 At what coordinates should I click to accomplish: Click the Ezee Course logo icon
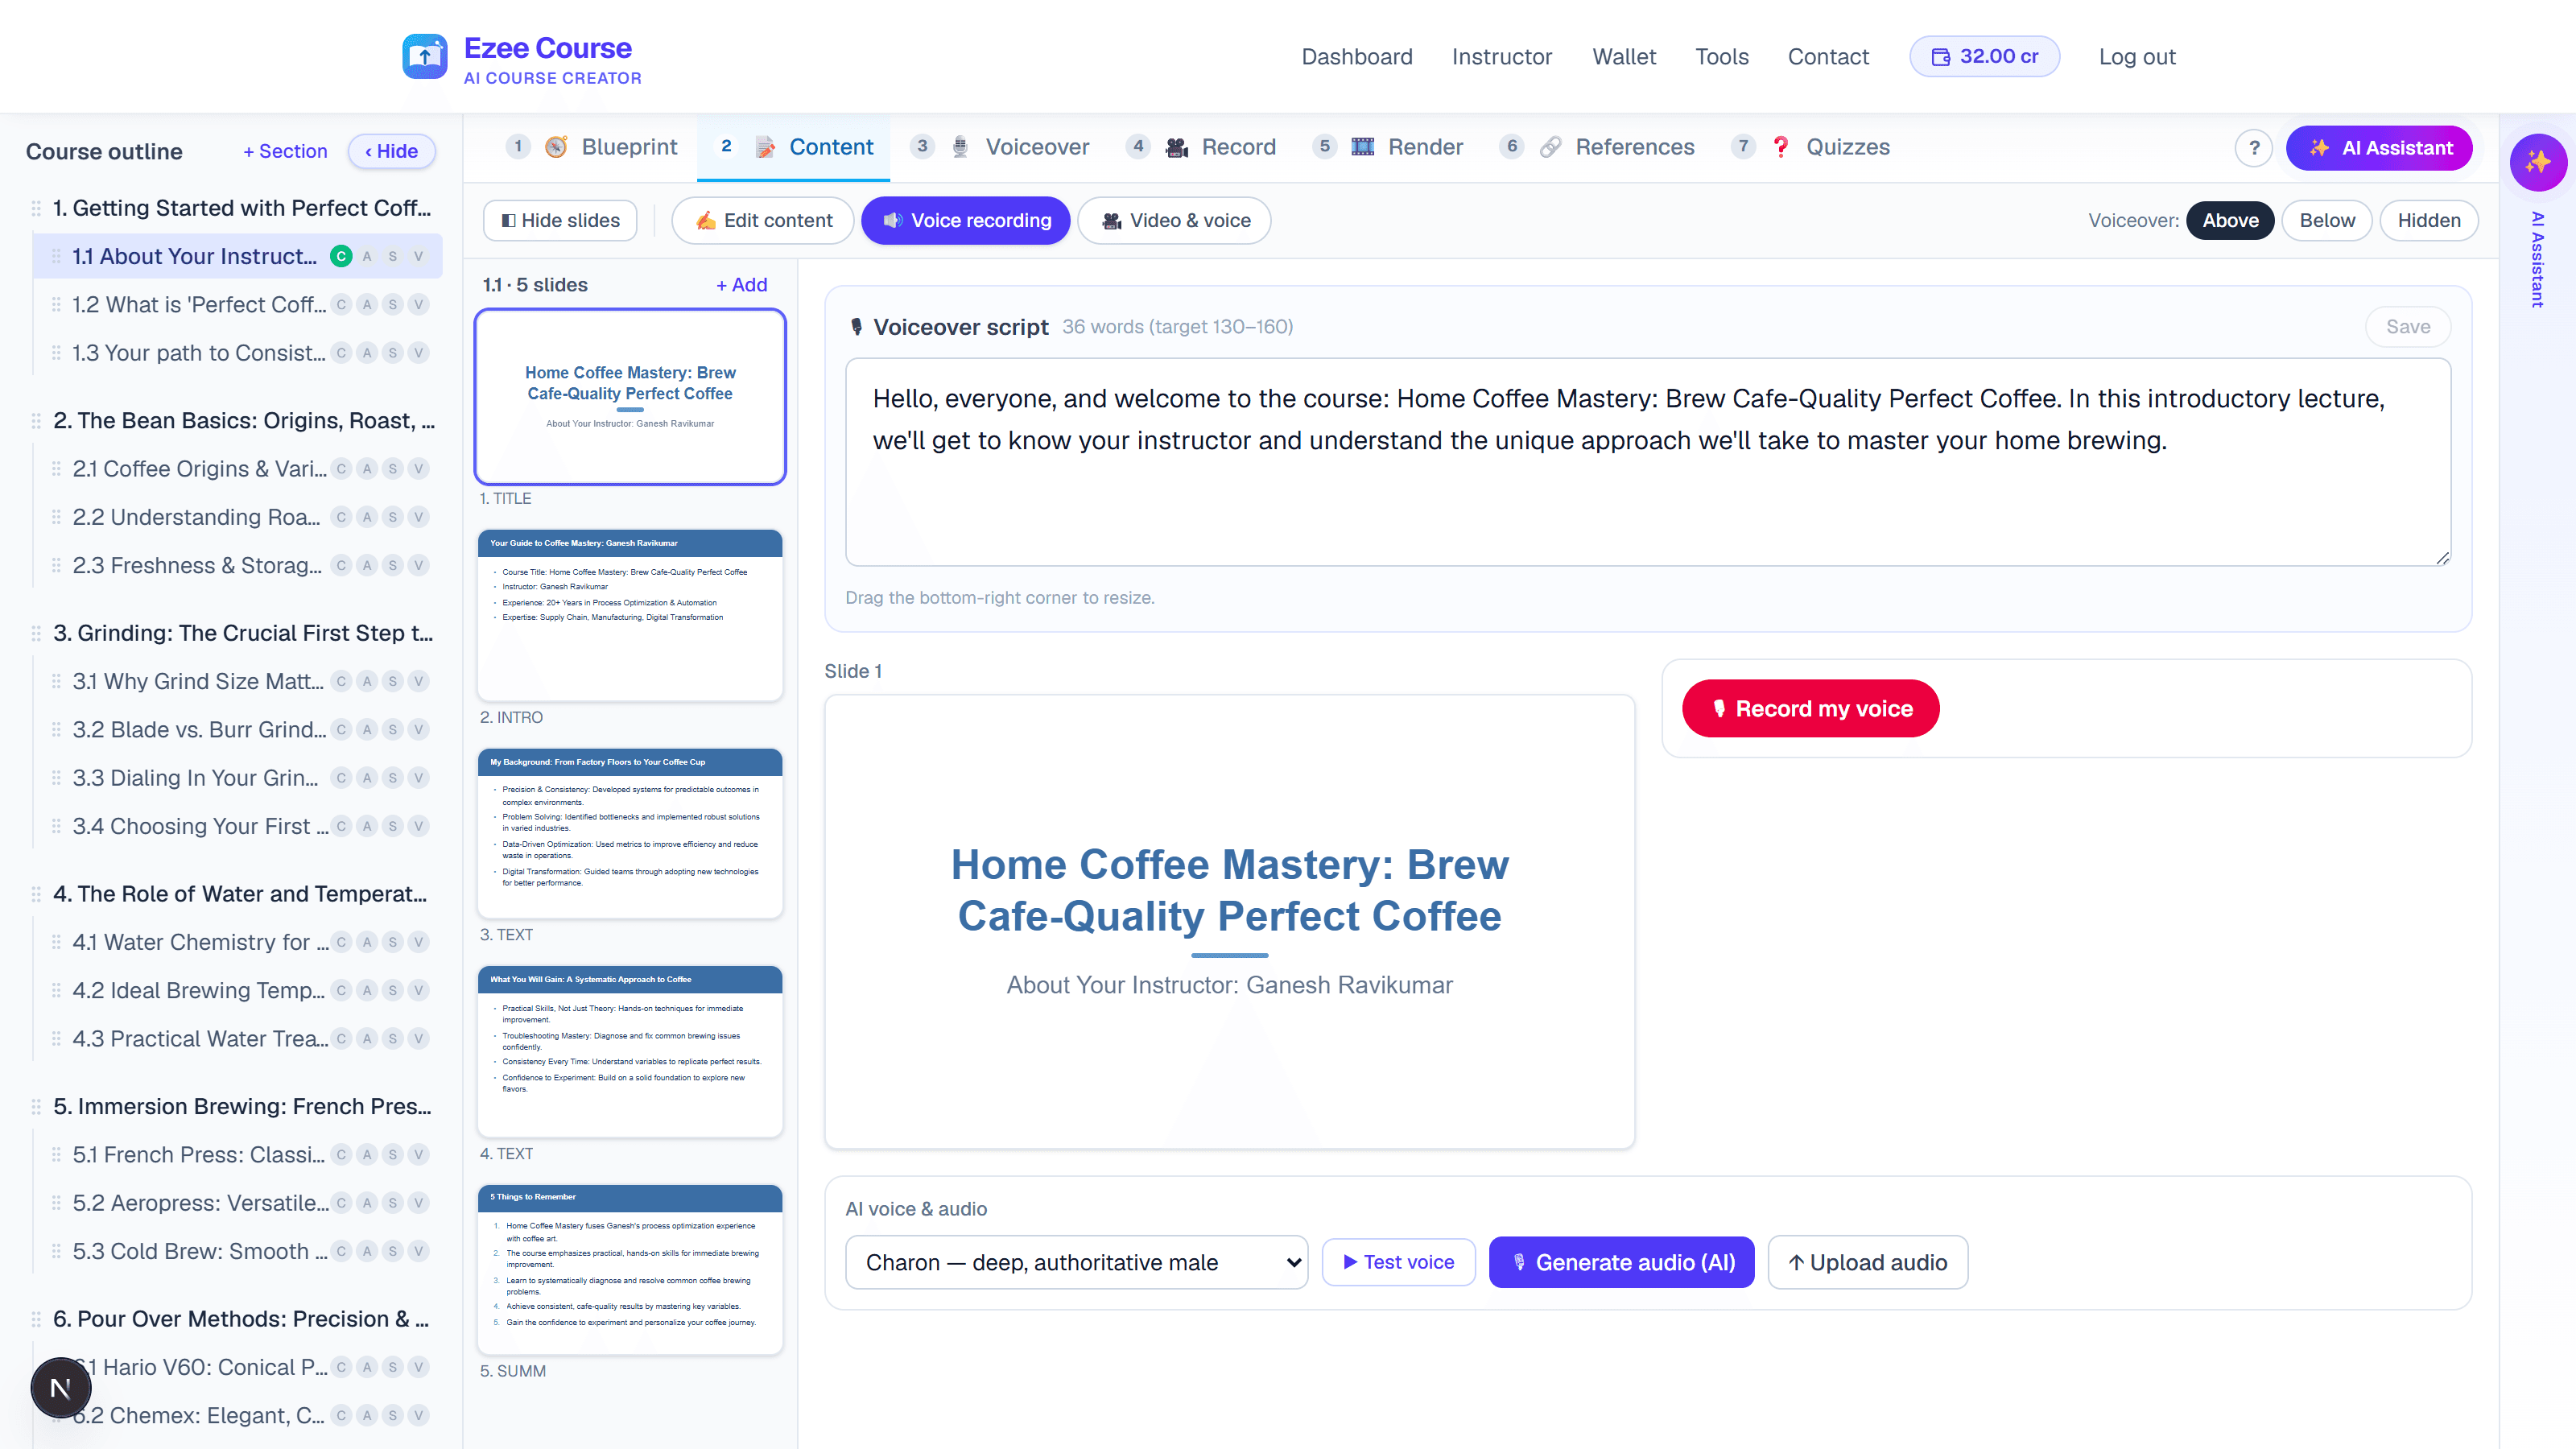[425, 57]
